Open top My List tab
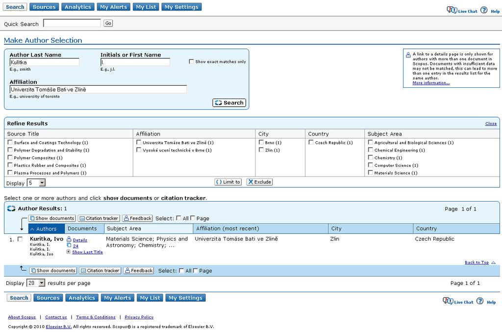 pyautogui.click(x=146, y=7)
